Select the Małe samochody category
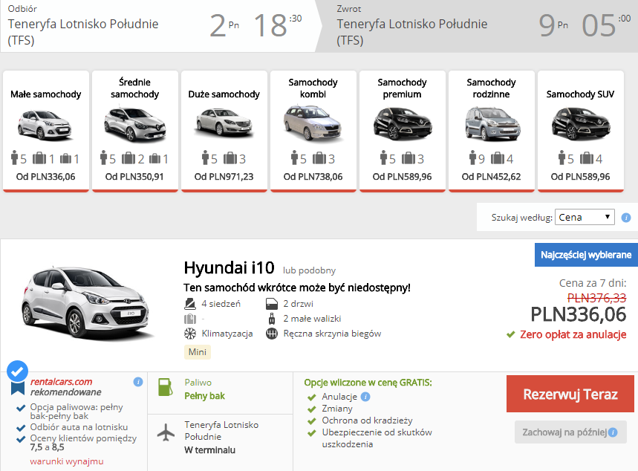This screenshot has width=638, height=471. point(45,131)
